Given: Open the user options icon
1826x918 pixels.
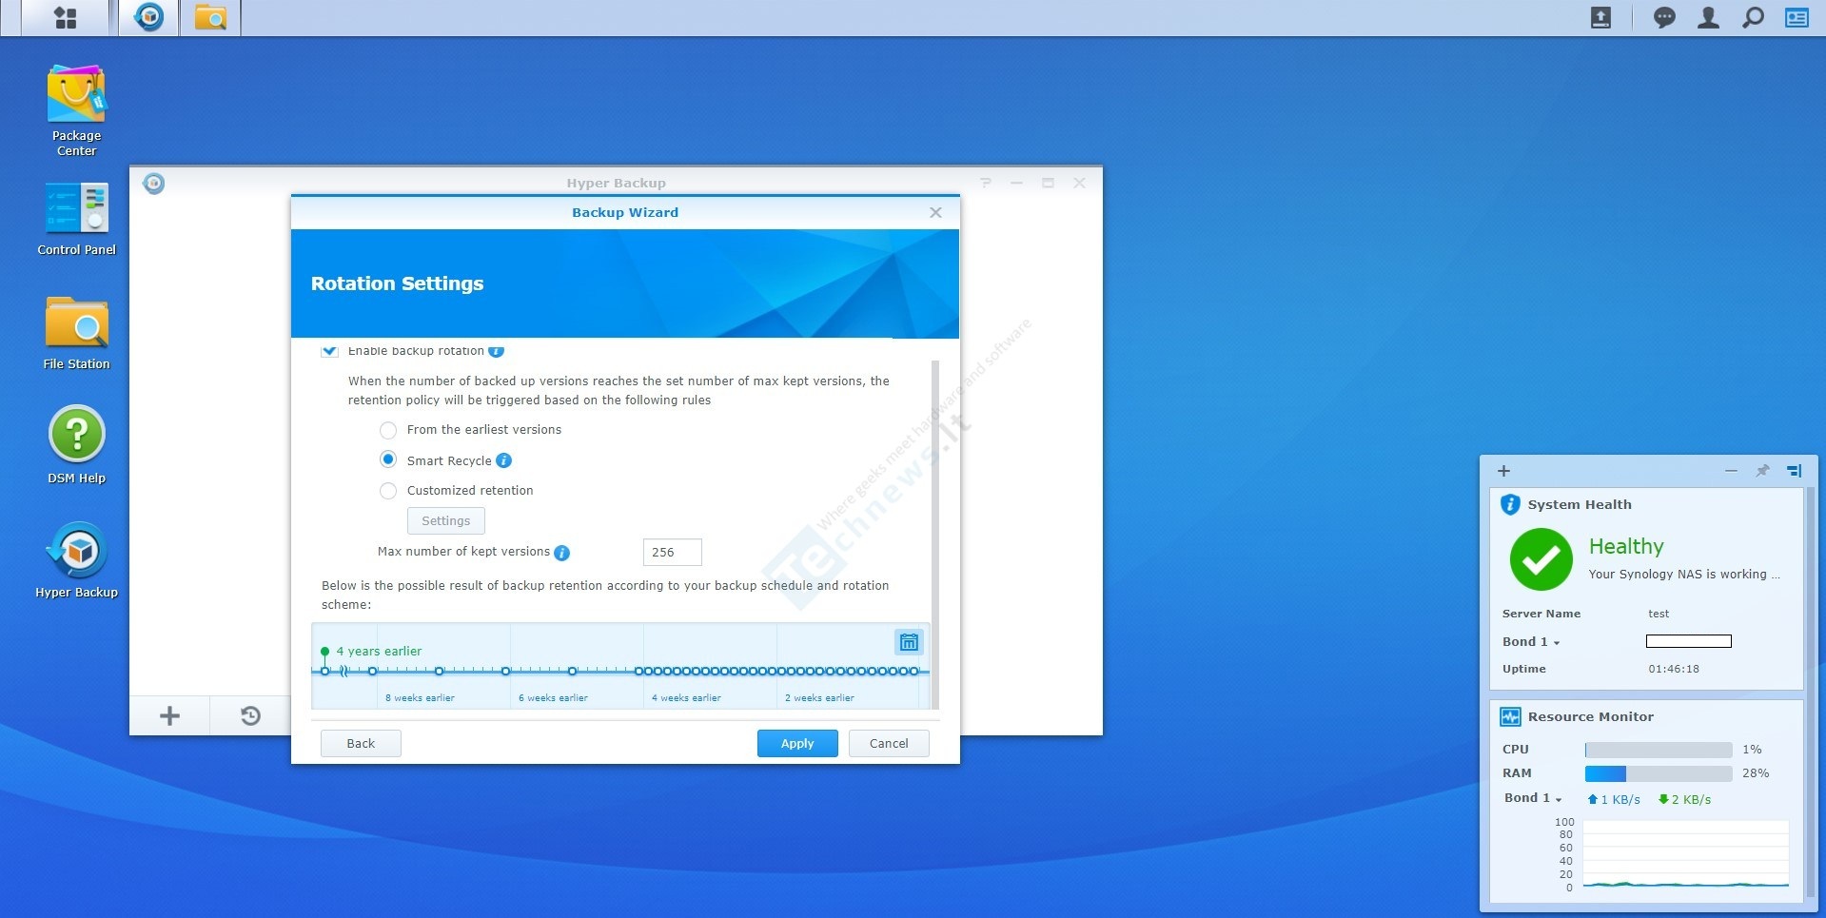Looking at the screenshot, I should point(1708,17).
